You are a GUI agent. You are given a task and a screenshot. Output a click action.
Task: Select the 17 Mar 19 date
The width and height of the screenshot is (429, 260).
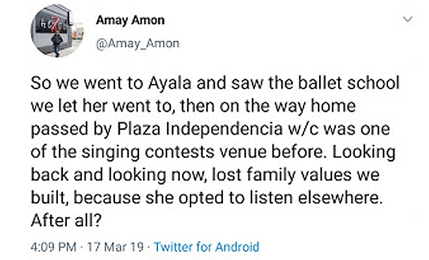pos(116,247)
